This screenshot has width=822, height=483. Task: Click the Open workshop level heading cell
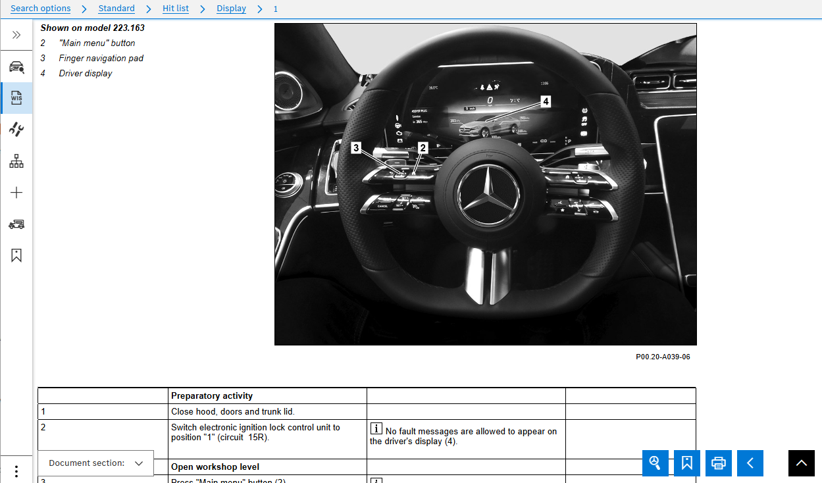click(x=268, y=467)
